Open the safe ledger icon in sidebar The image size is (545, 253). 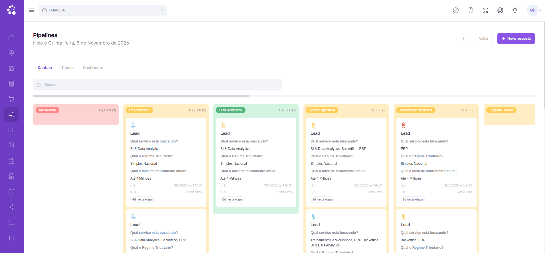11,192
